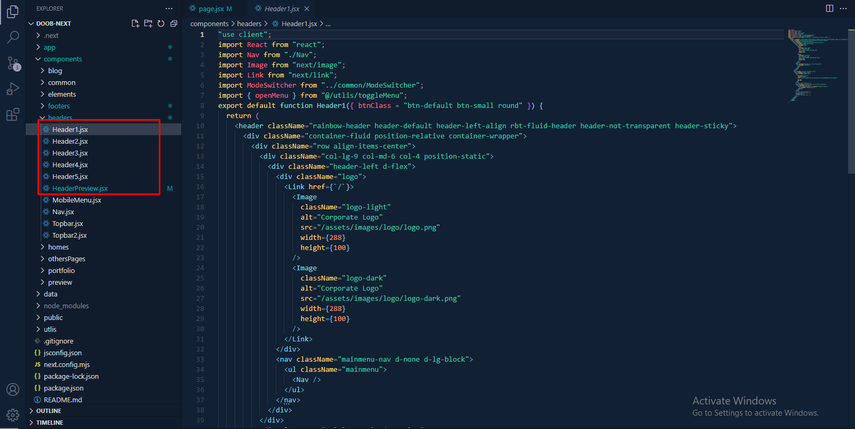Open Header4.jsx file
This screenshot has height=429, width=855.
103,165
